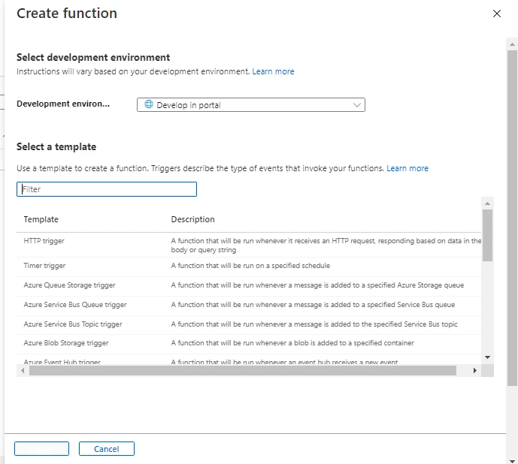This screenshot has width=518, height=464.
Task: Click the template list horizontal scrollbar thumb
Action: pyautogui.click(x=243, y=371)
